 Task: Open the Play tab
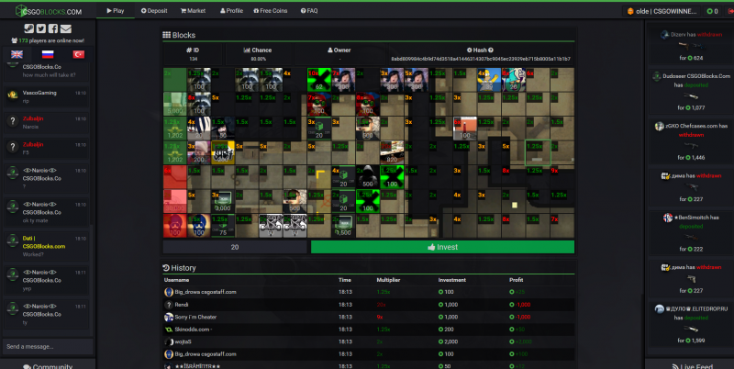click(x=116, y=11)
